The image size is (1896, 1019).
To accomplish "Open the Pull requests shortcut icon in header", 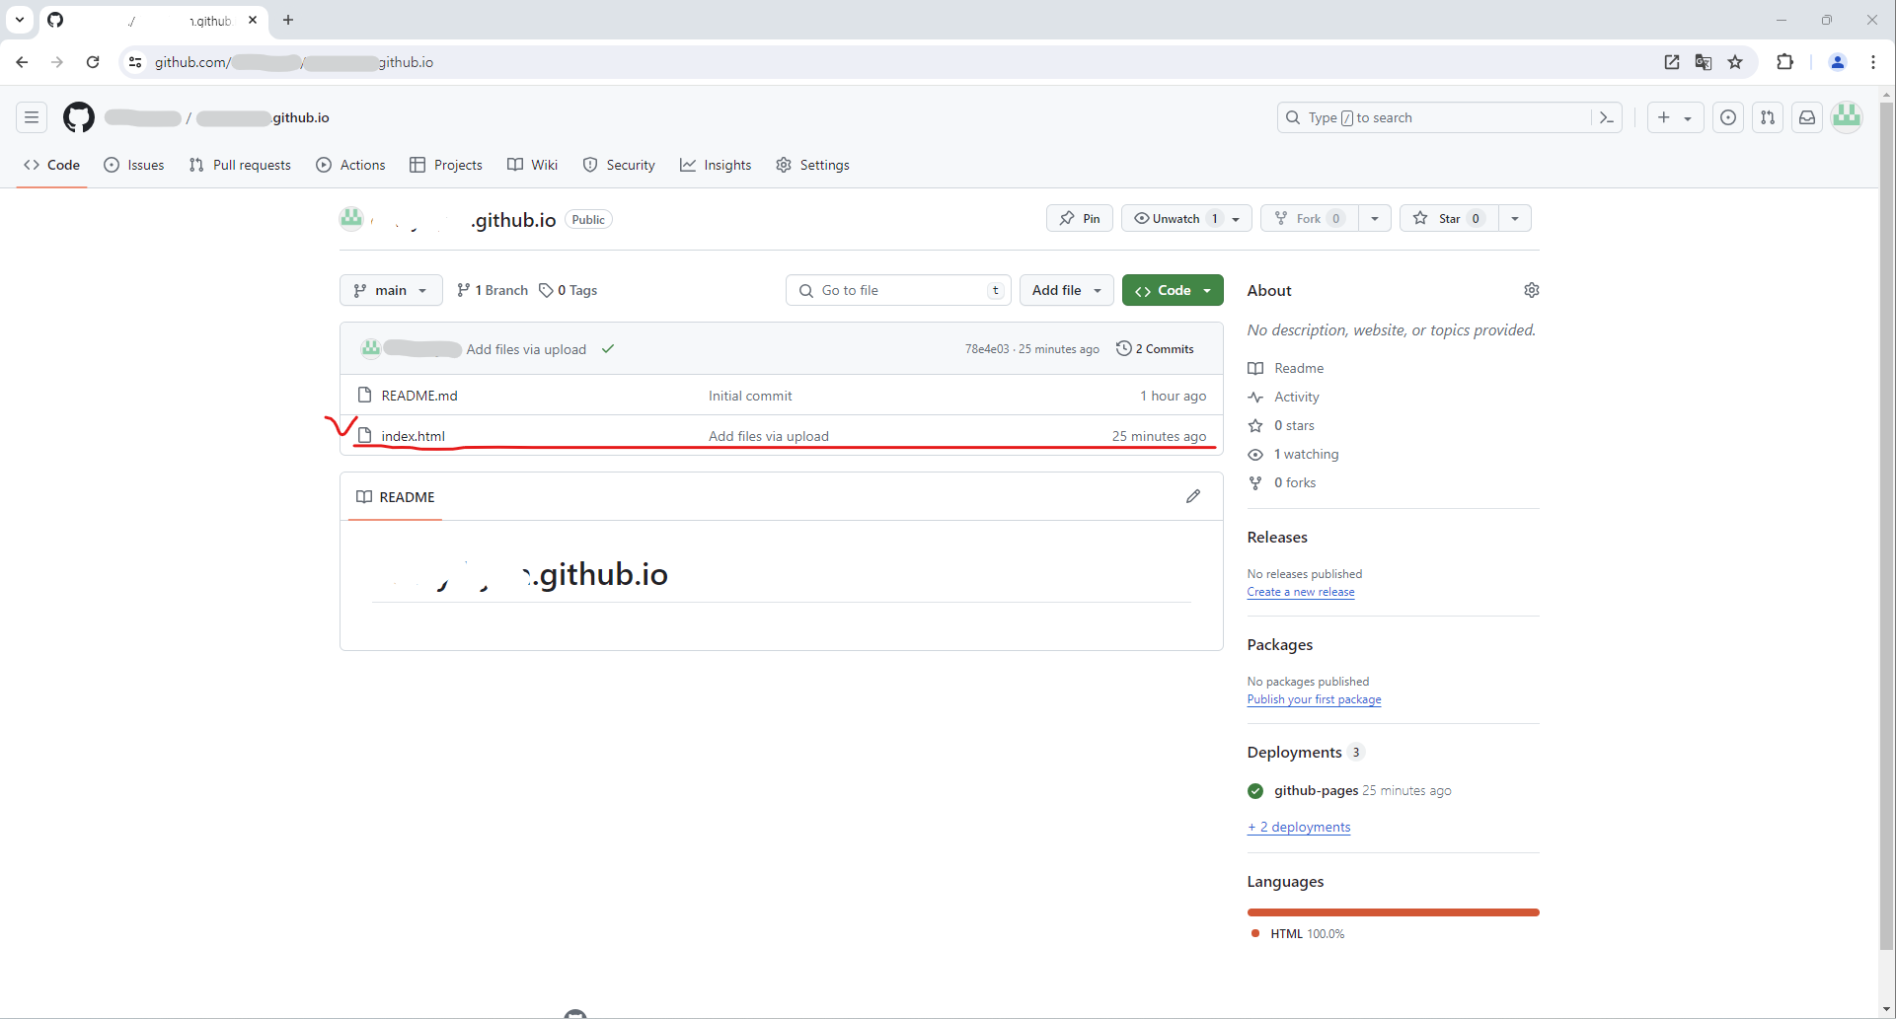I will (x=1768, y=117).
